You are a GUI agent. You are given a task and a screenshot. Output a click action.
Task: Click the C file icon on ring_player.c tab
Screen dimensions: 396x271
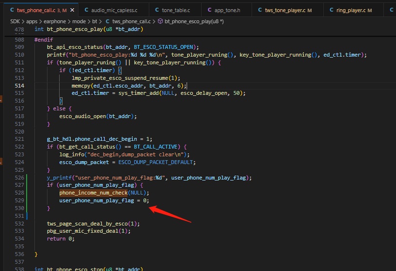click(x=331, y=10)
